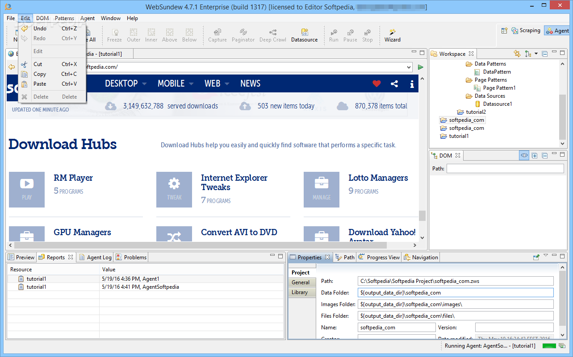Open the address bar URL dropdown

410,67
